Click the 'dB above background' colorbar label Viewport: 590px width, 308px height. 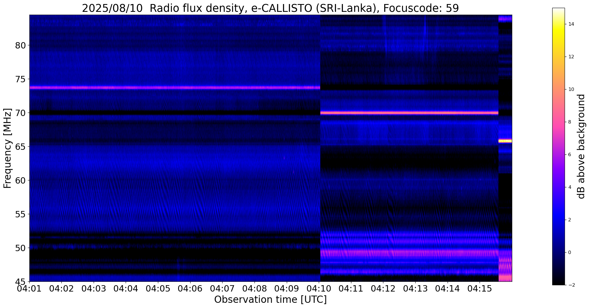point(581,146)
